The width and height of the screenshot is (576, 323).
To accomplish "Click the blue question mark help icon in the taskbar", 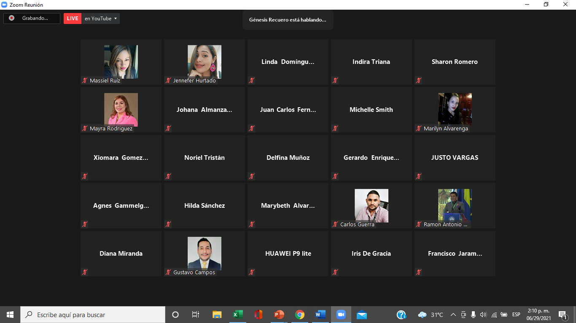I will coord(401,315).
